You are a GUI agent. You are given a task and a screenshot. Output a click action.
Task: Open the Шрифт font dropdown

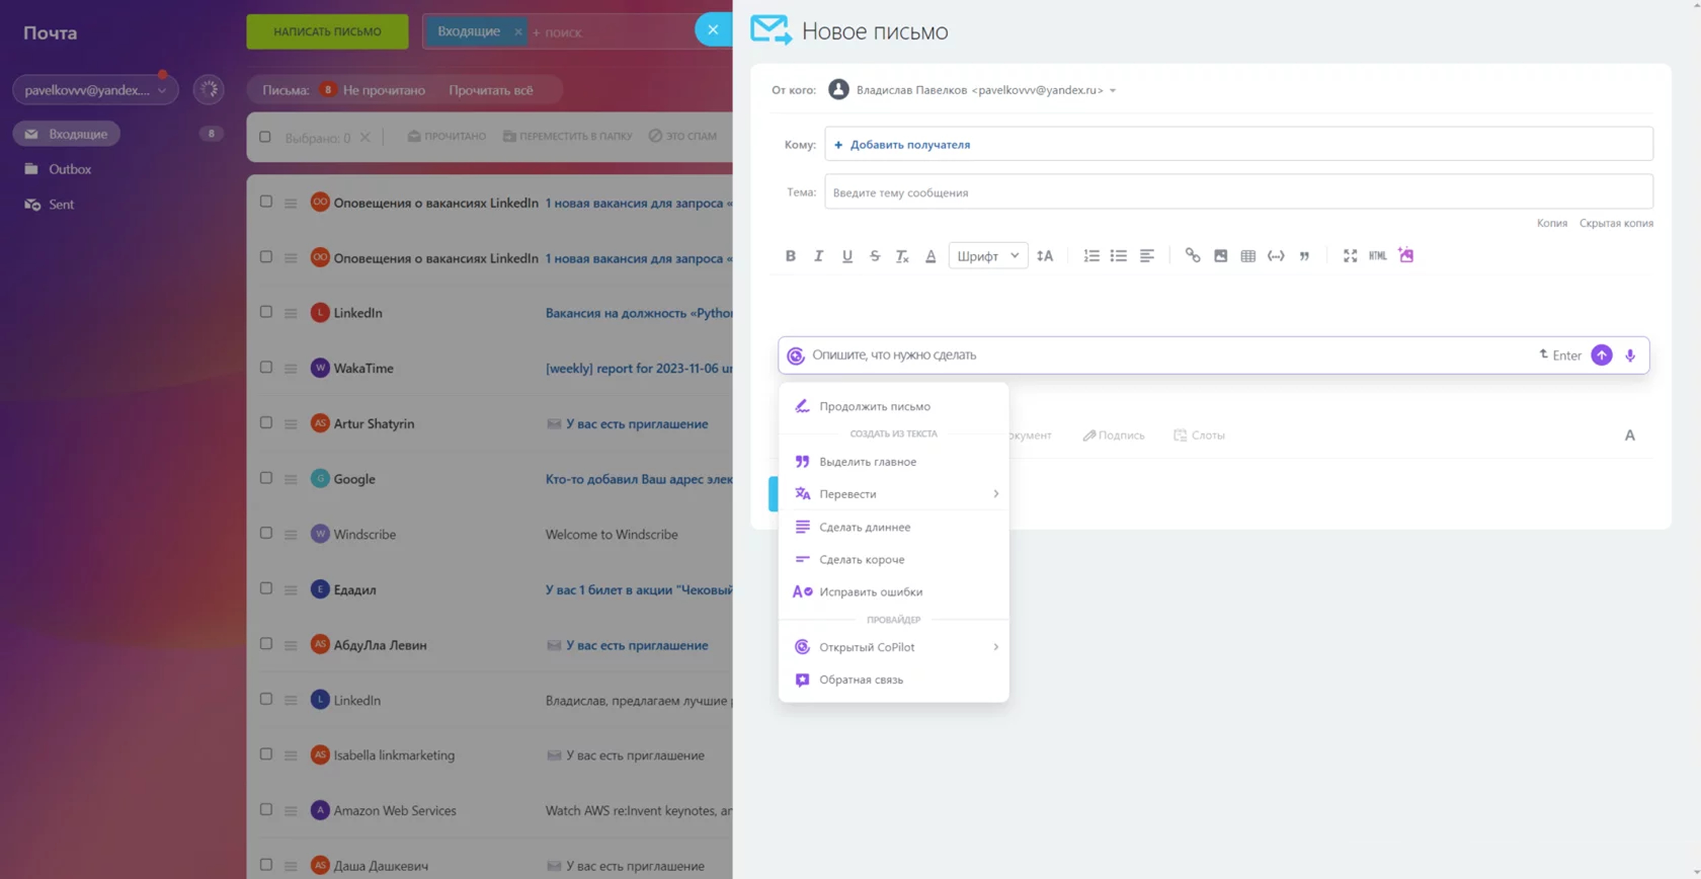[x=987, y=256]
